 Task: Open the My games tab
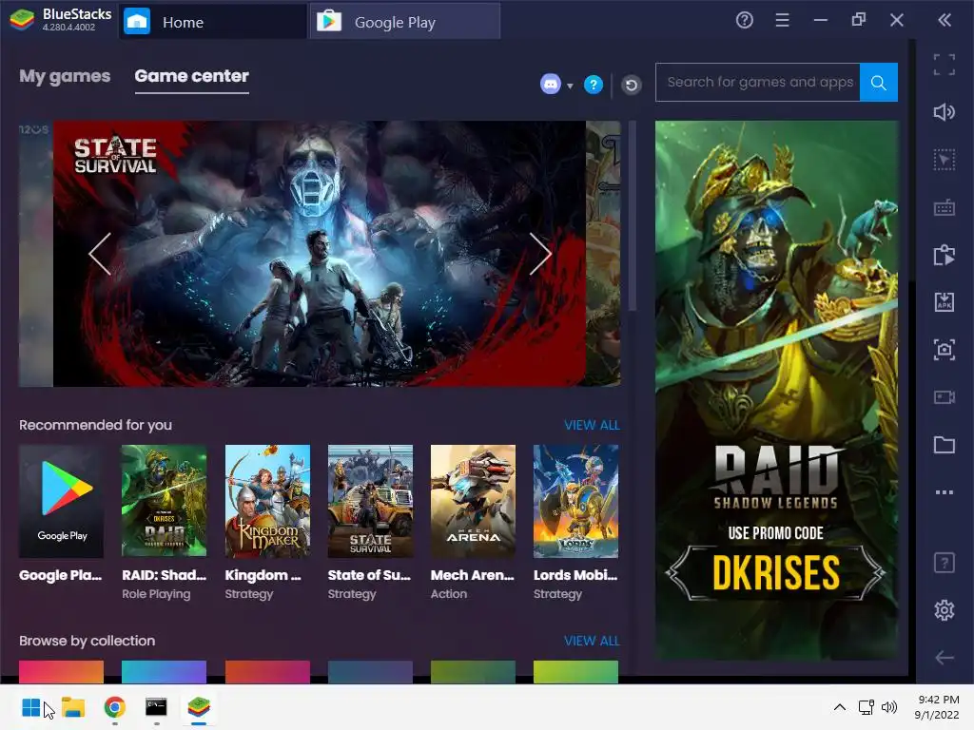(x=65, y=76)
